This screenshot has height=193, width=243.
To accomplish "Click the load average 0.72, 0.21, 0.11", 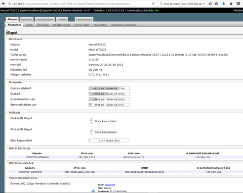I will click(x=99, y=75).
